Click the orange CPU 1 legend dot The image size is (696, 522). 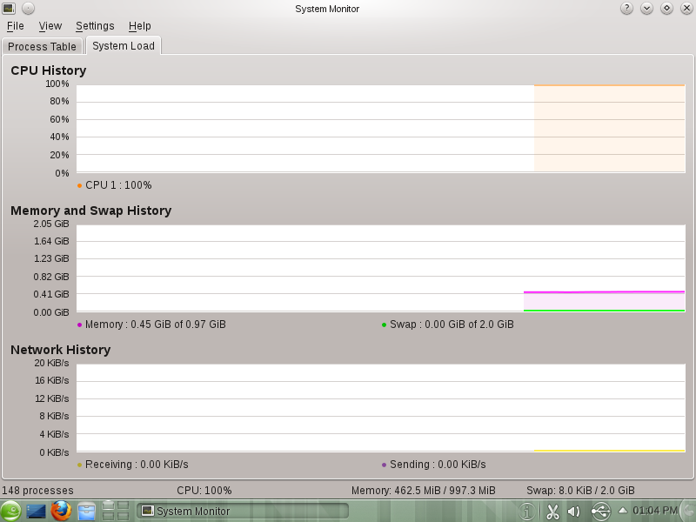[x=79, y=185]
